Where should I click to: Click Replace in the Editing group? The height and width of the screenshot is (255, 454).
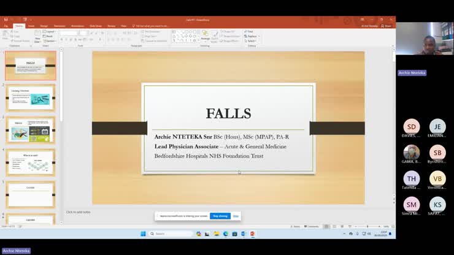[x=252, y=36]
